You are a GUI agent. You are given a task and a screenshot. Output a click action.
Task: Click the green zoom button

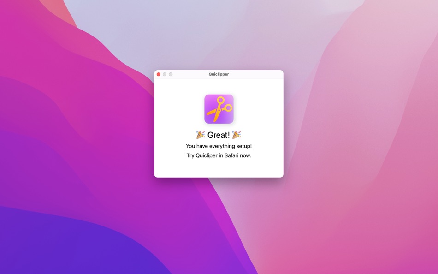coord(171,74)
